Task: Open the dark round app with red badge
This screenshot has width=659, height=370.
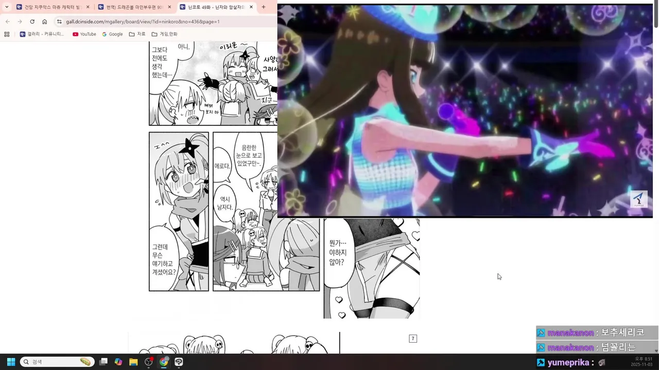Action: coord(149,362)
